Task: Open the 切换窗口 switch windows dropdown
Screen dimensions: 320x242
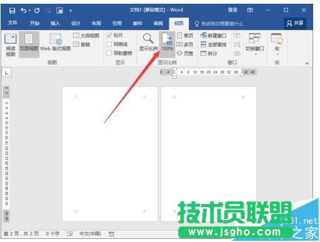Action: point(254,44)
